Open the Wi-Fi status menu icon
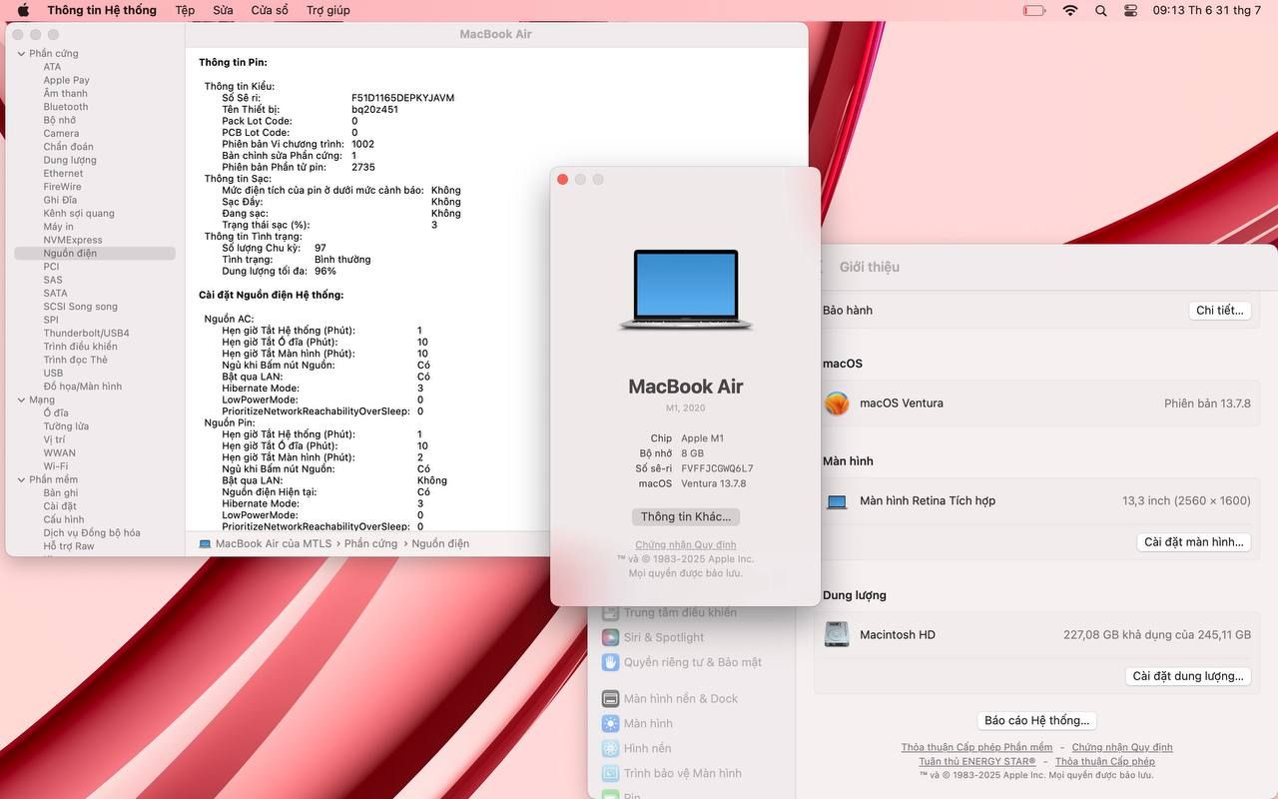Image resolution: width=1278 pixels, height=799 pixels. (x=1070, y=10)
